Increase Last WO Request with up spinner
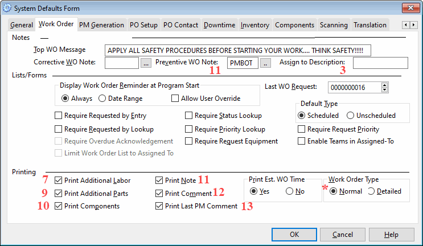 pyautogui.click(x=385, y=85)
